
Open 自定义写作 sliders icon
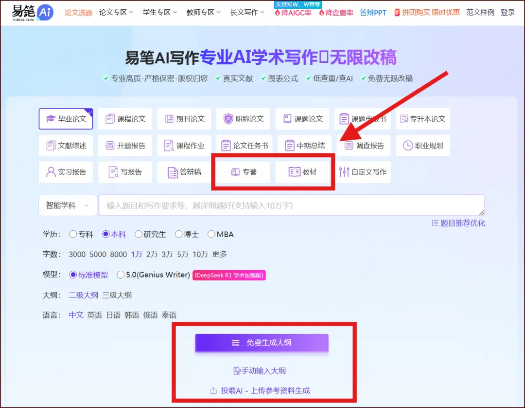tap(344, 172)
